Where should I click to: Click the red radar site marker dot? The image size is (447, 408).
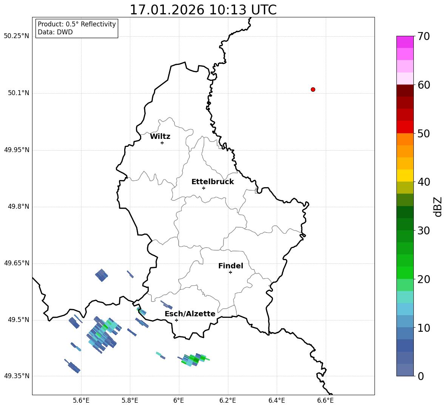(313, 89)
